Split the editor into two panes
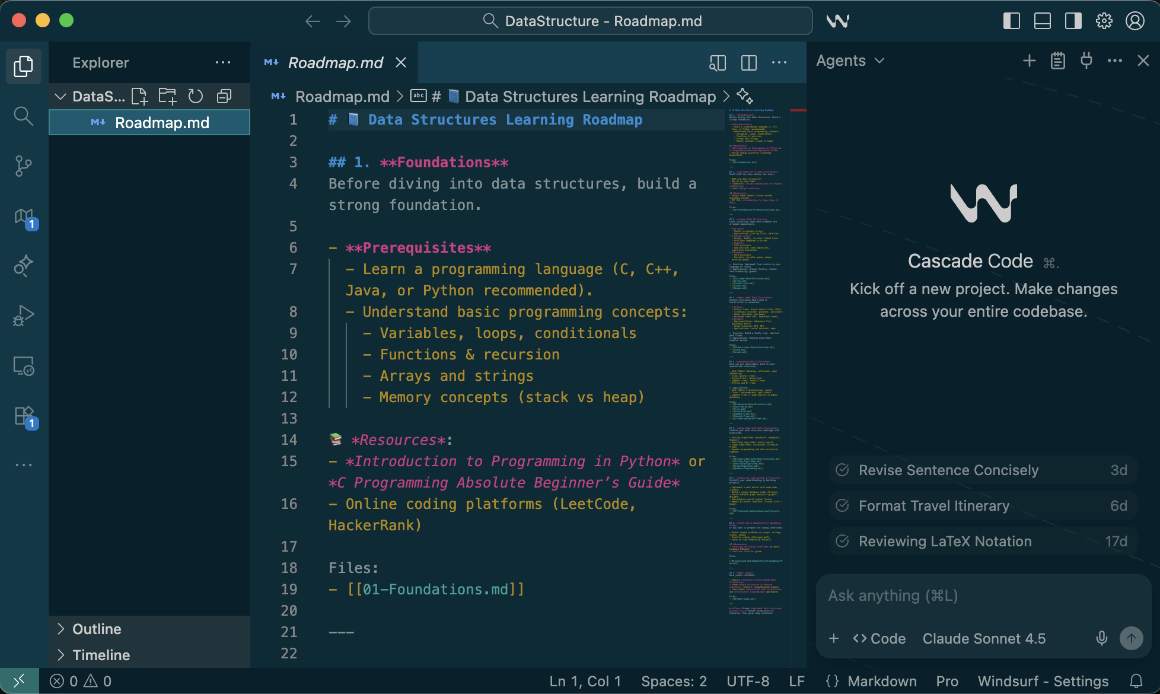The width and height of the screenshot is (1160, 694). [x=748, y=62]
